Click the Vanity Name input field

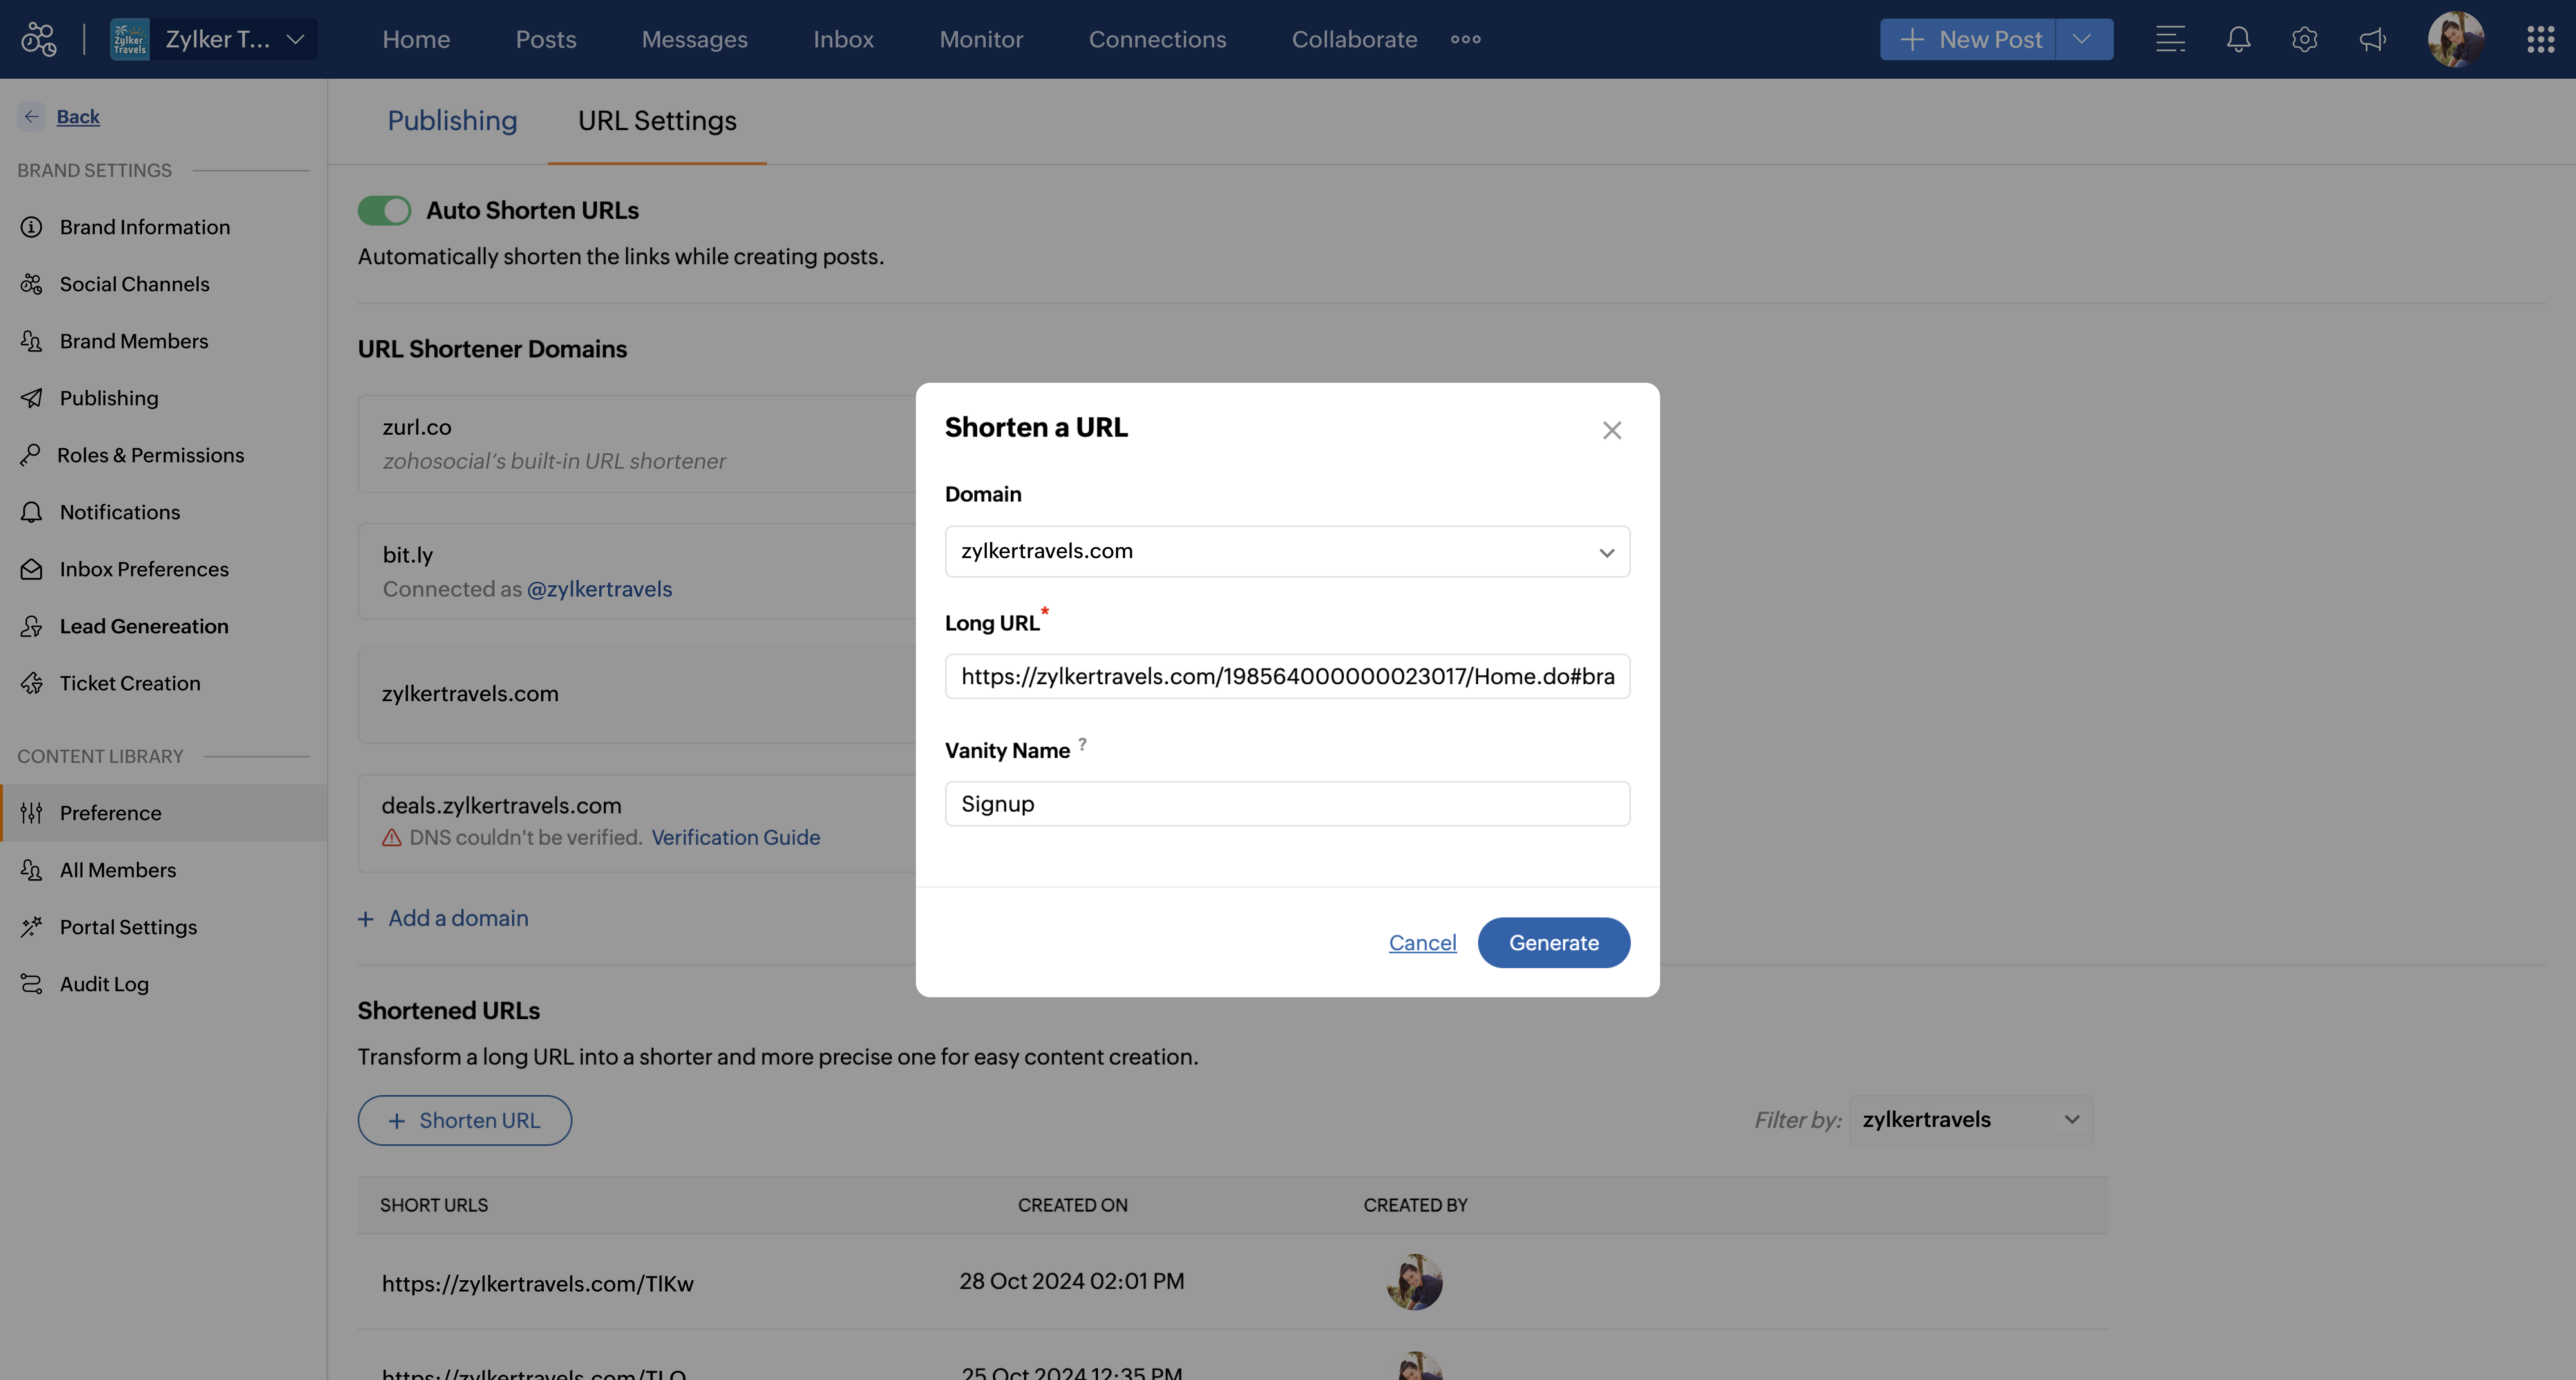[1287, 804]
